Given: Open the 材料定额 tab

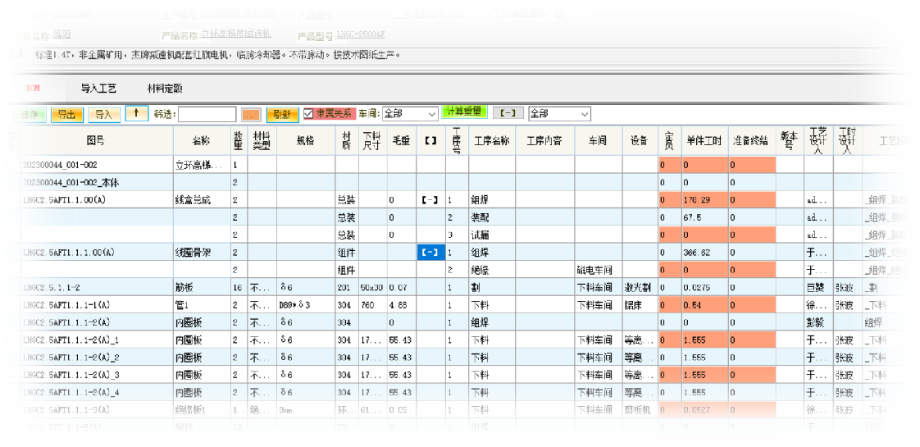Looking at the screenshot, I should coord(165,89).
